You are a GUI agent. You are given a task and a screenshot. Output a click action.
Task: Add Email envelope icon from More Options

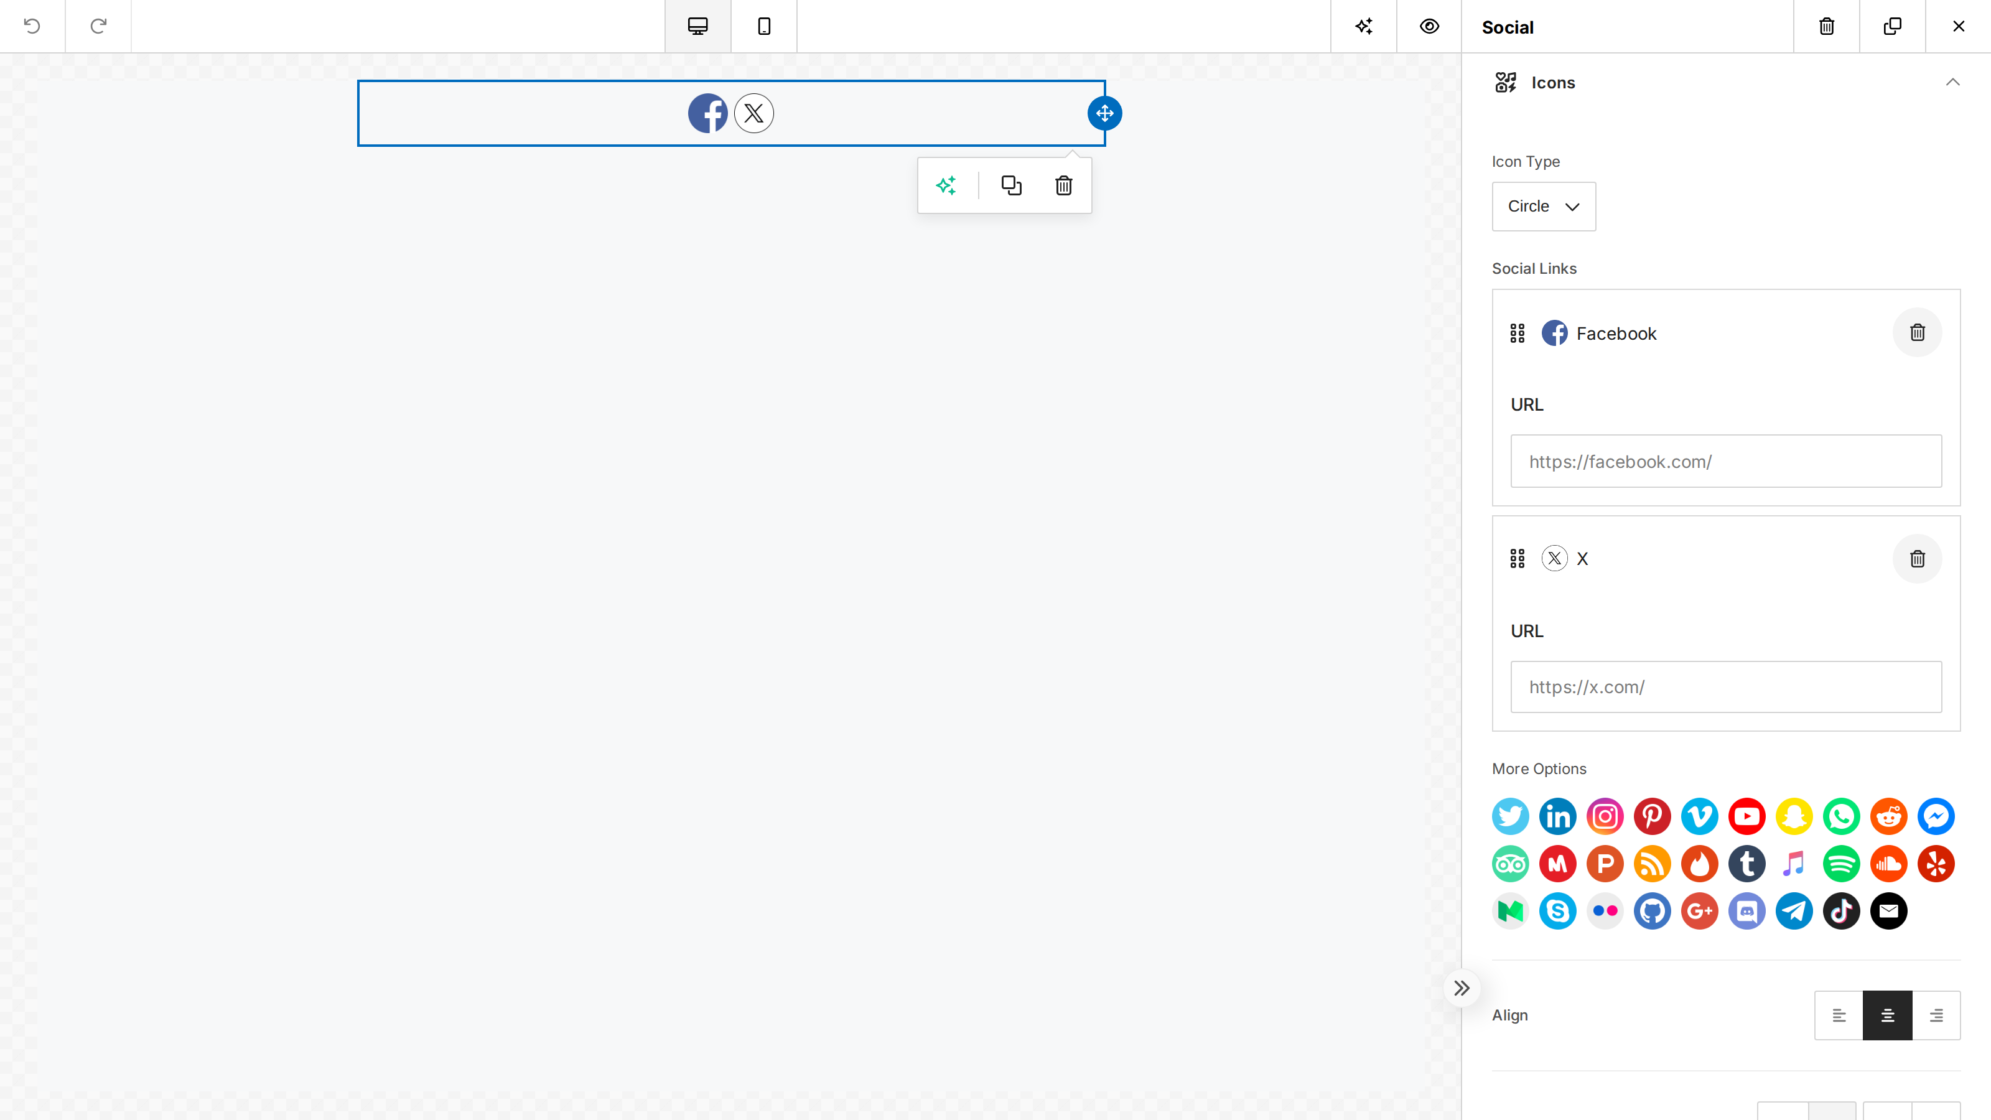point(1889,910)
